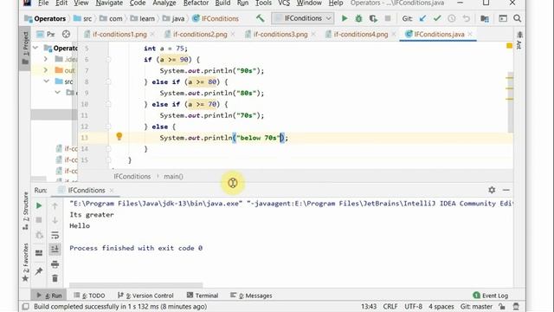The width and height of the screenshot is (554, 312).
Task: Click the main() breadcrumb
Action: click(x=173, y=176)
